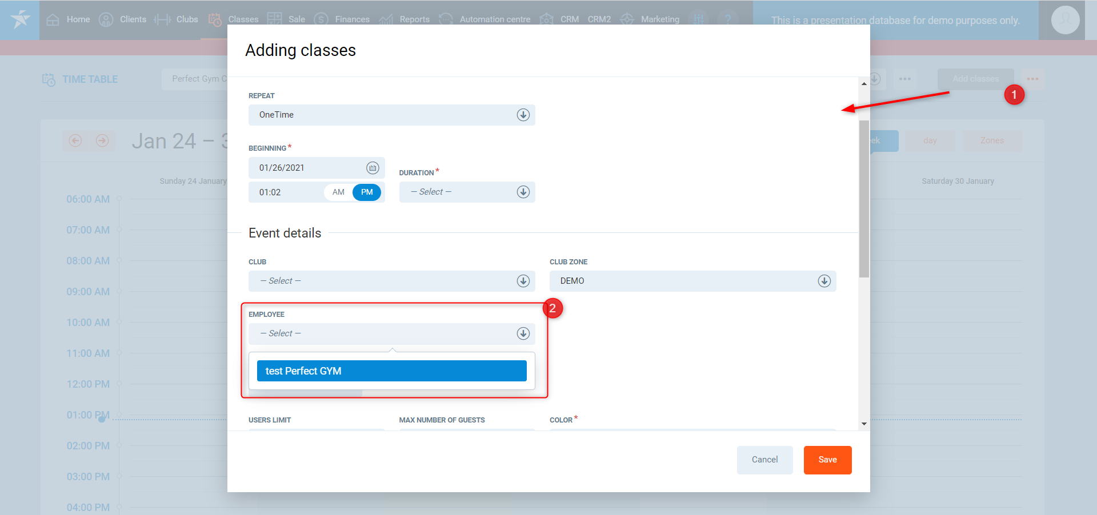Click the calendar icon in date field

[x=373, y=168]
